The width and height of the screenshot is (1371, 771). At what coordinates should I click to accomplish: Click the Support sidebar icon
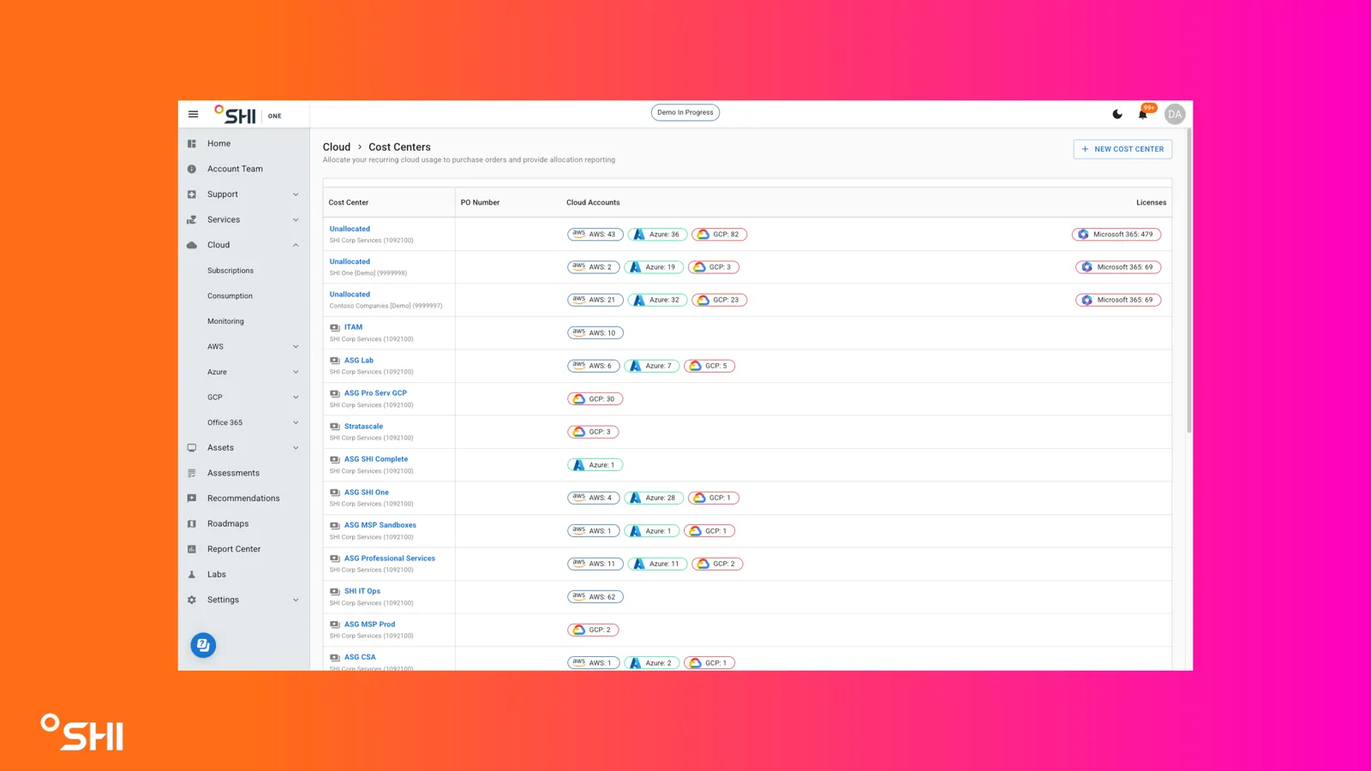point(192,194)
